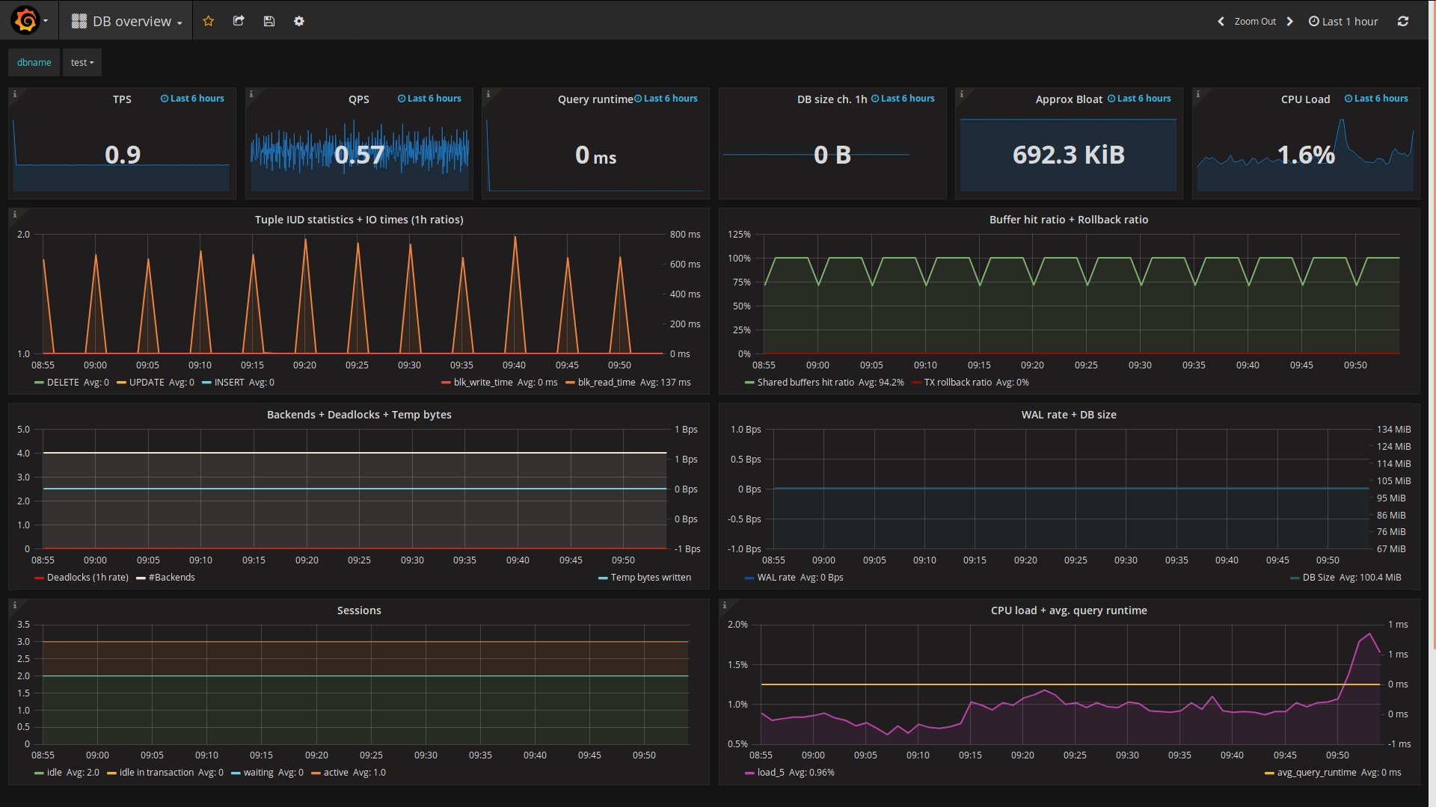This screenshot has width=1436, height=807.
Task: Click info icon on TPS panel
Action: coord(14,94)
